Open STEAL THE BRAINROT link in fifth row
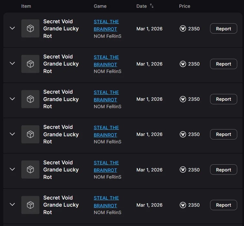This screenshot has height=226, width=244. [x=106, y=166]
